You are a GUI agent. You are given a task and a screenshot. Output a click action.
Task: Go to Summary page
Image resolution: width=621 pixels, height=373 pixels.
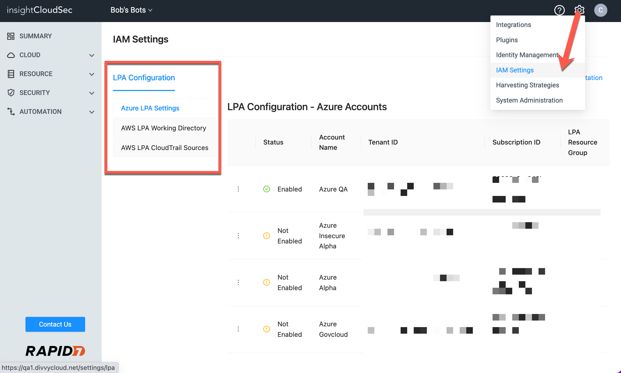pos(35,36)
